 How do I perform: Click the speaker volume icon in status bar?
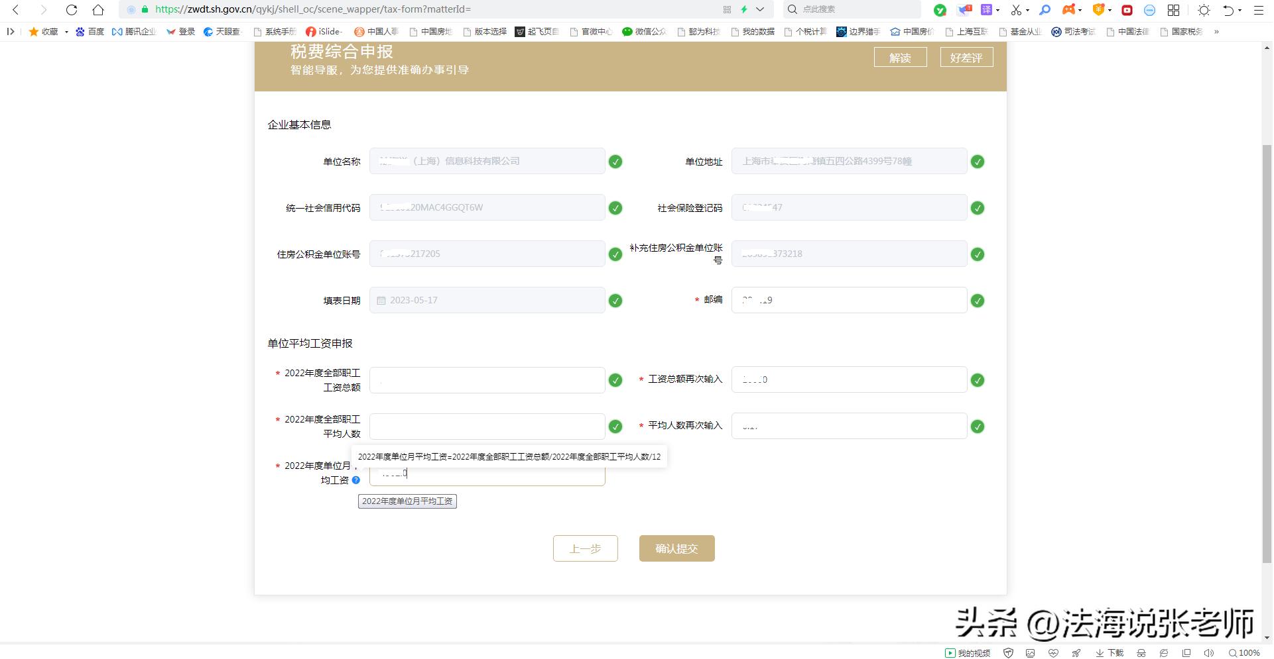point(1210,652)
